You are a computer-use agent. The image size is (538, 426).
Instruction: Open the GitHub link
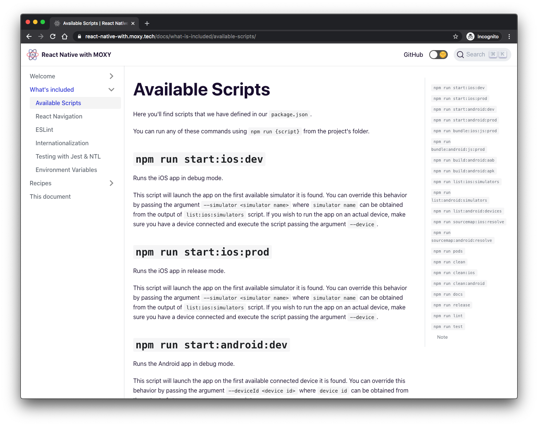pos(413,54)
